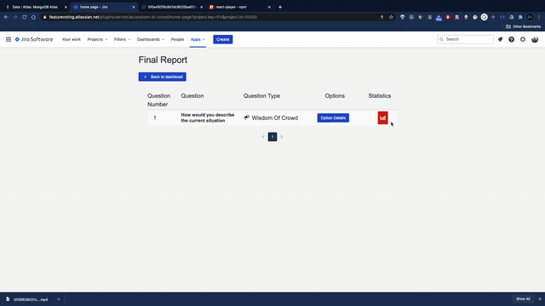The width and height of the screenshot is (545, 306).
Task: Click the Create button
Action: [223, 40]
